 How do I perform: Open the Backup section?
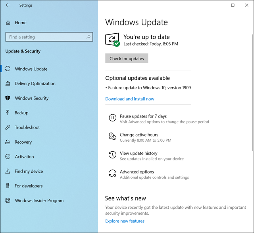pos(21,113)
